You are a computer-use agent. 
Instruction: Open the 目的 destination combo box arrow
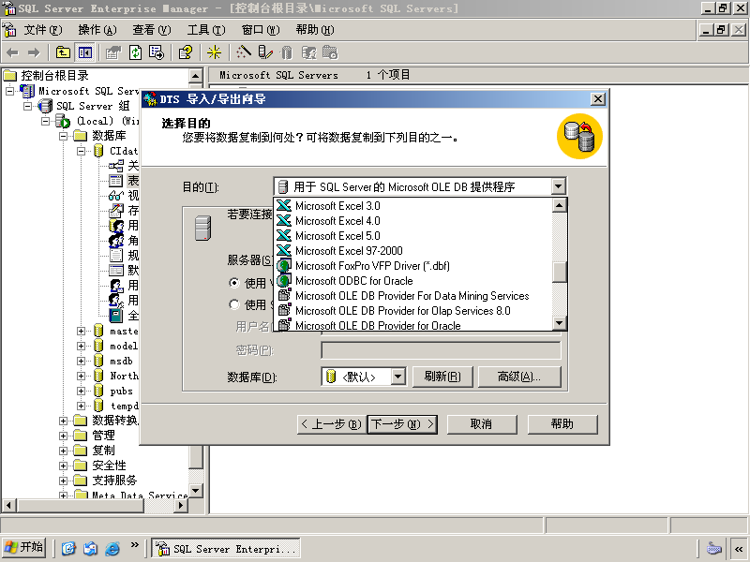pyautogui.click(x=558, y=186)
